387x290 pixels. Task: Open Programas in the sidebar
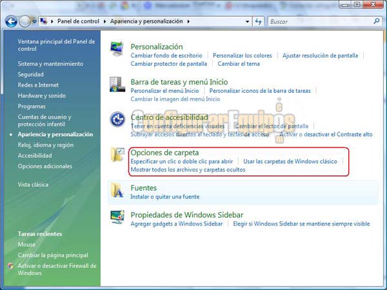32,106
